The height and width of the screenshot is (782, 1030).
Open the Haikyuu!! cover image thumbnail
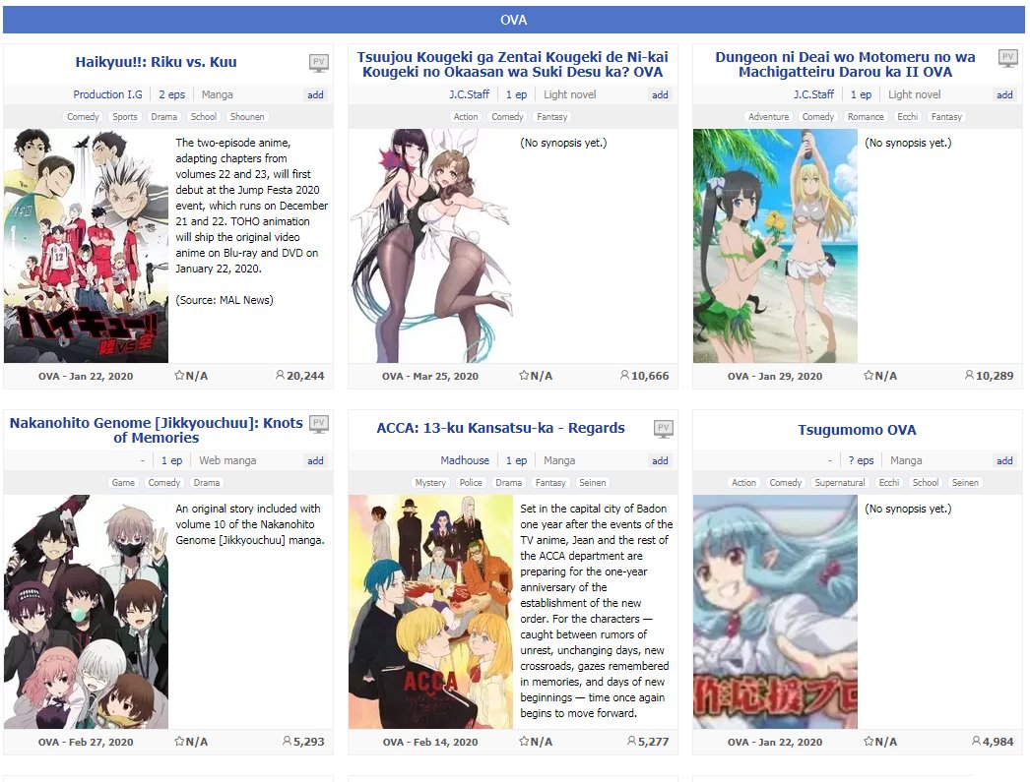(x=86, y=246)
